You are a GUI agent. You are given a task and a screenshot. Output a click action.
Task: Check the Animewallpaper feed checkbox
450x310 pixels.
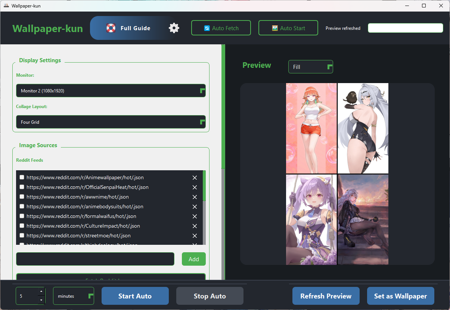coord(22,177)
